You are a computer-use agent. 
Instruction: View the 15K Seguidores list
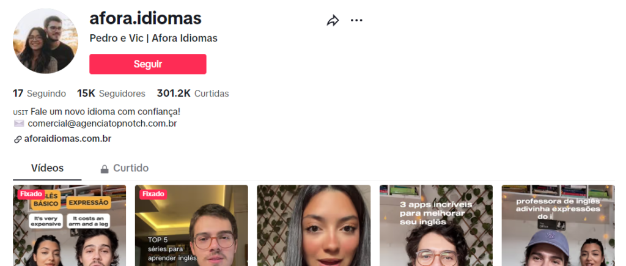[111, 94]
